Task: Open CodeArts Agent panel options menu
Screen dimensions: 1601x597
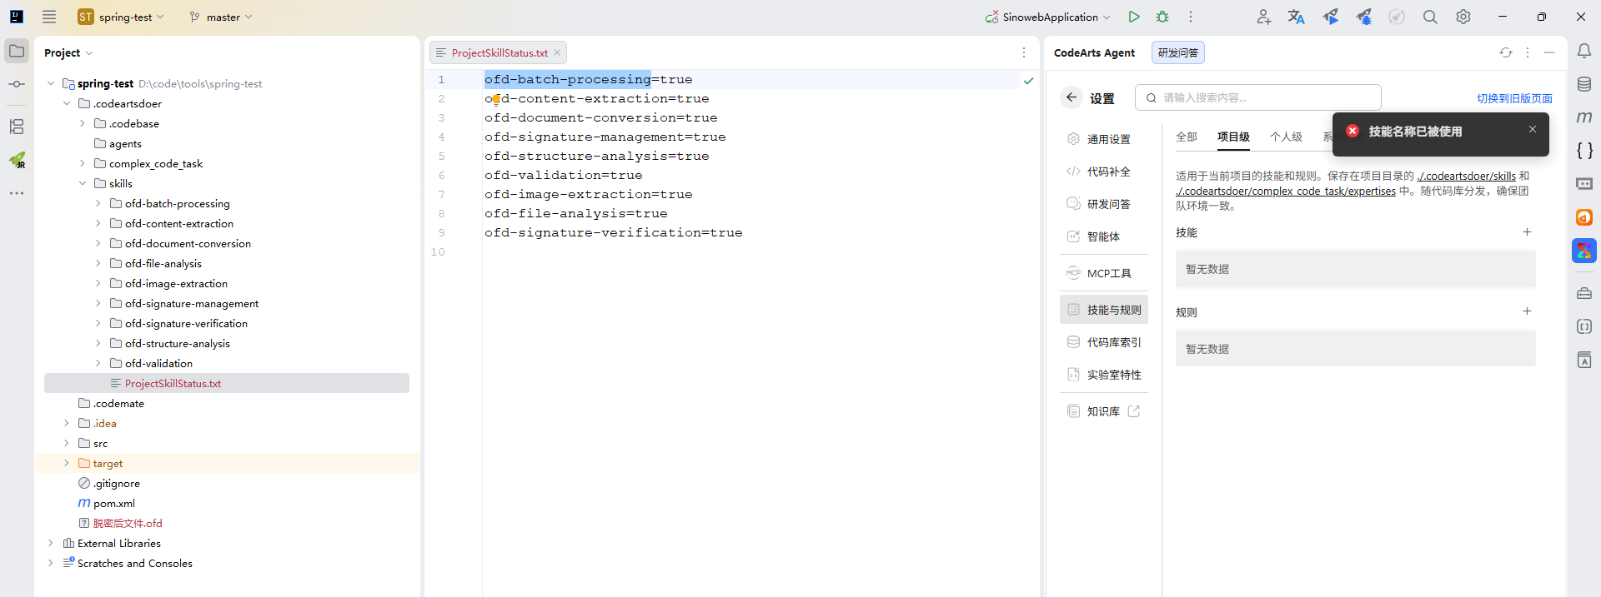Action: pos(1528,52)
